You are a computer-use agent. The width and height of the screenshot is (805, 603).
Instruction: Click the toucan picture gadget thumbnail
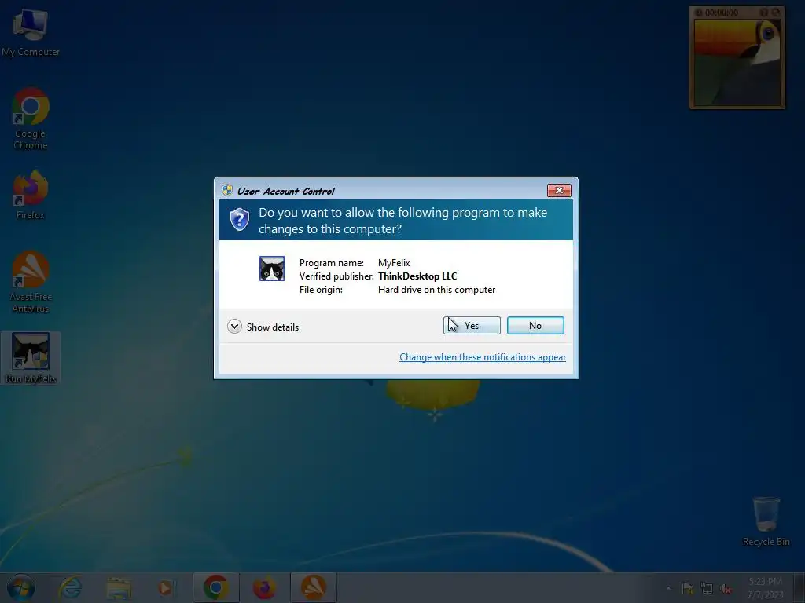(x=737, y=61)
